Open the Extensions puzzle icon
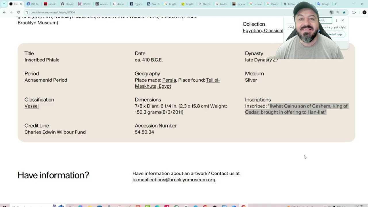The width and height of the screenshot is (368, 207). pyautogui.click(x=354, y=12)
